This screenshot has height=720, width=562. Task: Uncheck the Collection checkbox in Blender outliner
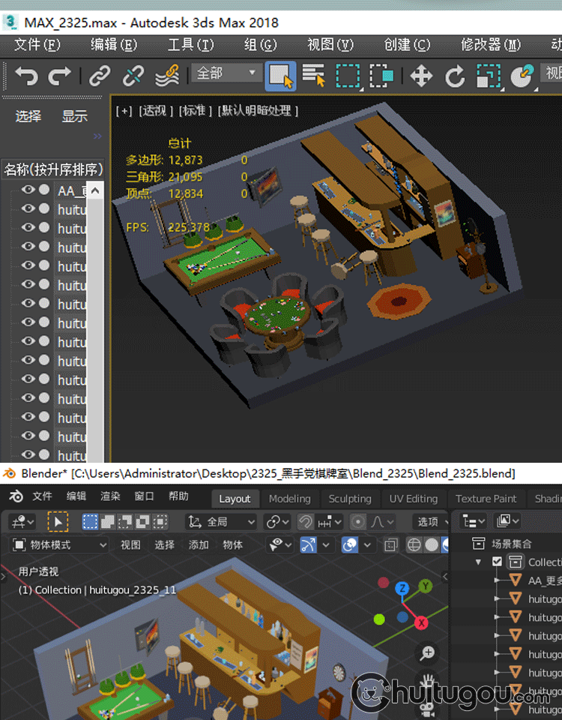pyautogui.click(x=497, y=562)
